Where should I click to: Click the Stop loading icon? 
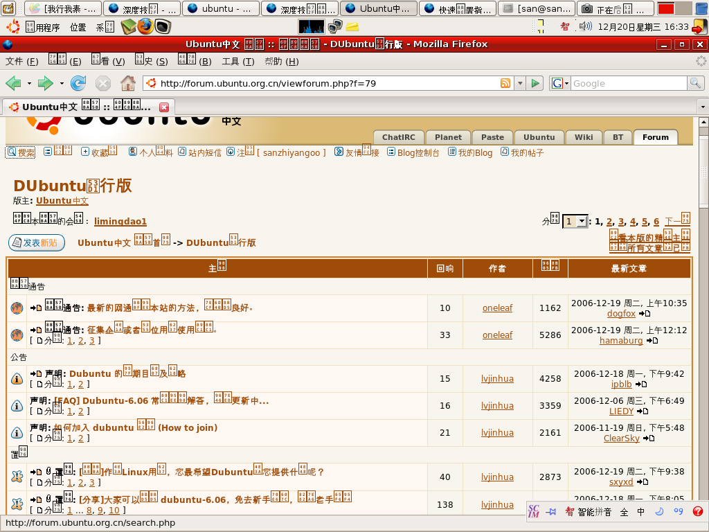pyautogui.click(x=103, y=83)
